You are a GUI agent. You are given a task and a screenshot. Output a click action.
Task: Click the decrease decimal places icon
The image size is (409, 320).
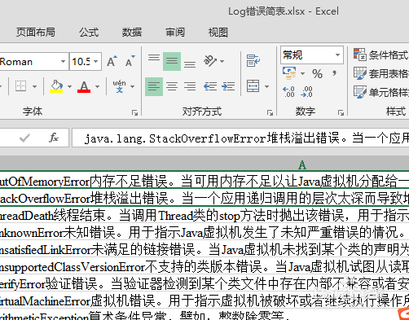[306, 92]
